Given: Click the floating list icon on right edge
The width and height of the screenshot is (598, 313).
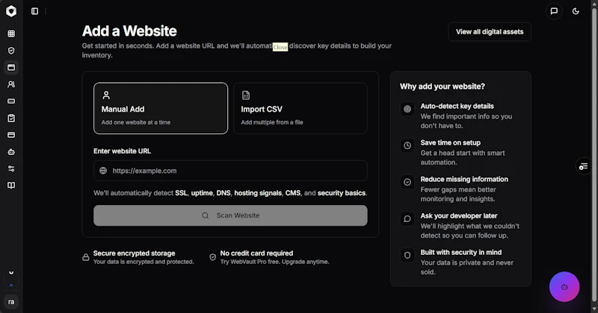Looking at the screenshot, I should click(x=583, y=167).
